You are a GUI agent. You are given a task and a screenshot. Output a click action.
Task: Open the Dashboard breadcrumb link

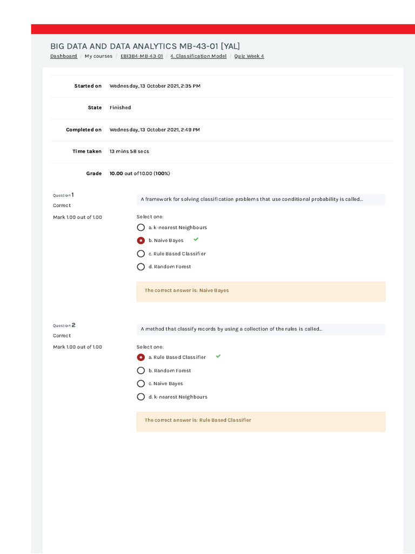tap(64, 56)
